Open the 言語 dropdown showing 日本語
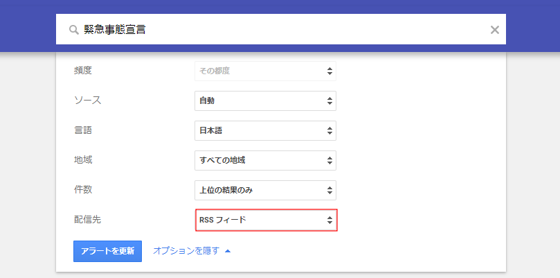 [x=265, y=130]
